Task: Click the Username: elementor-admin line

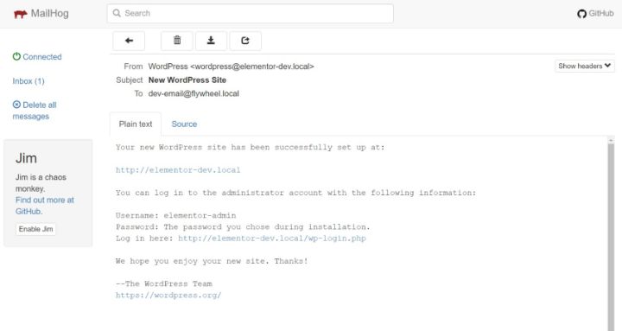Action: click(x=175, y=215)
